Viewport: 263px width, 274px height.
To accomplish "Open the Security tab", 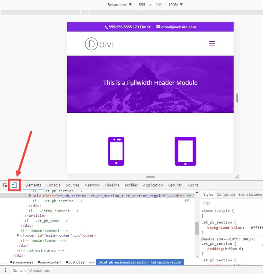I will click(175, 185).
